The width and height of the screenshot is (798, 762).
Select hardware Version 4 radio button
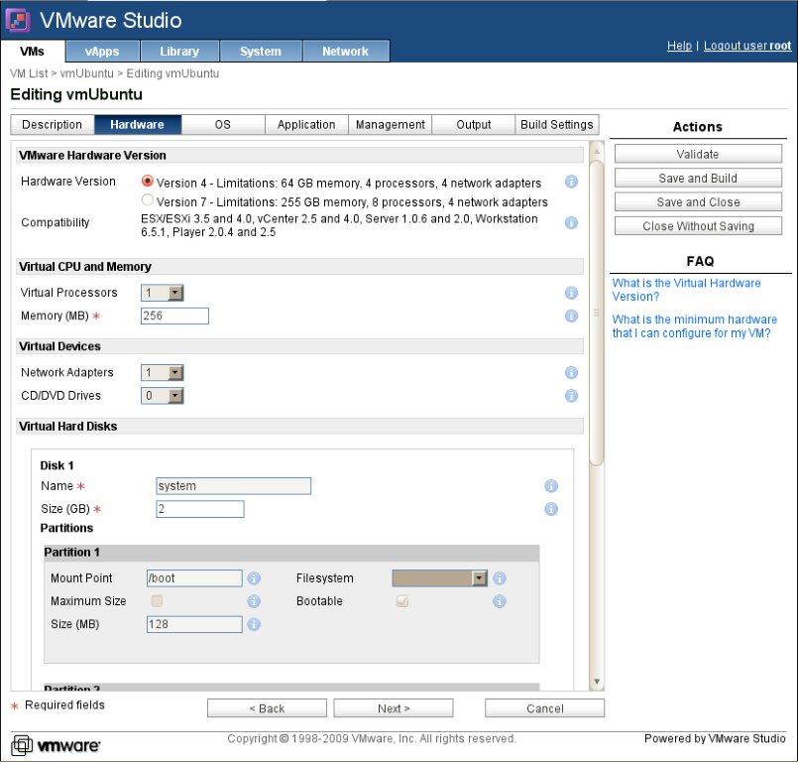point(147,181)
